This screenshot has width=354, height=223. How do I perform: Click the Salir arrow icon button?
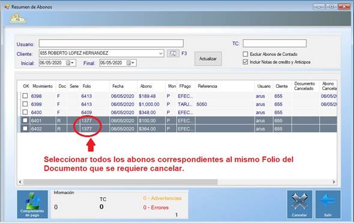(328, 204)
